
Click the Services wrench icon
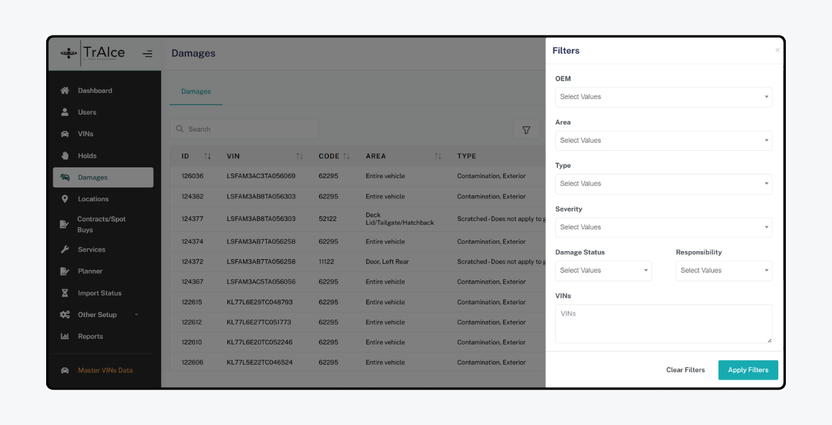(65, 249)
